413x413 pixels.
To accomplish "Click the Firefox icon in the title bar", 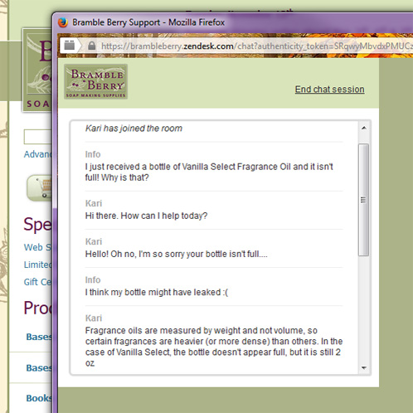I will tap(63, 22).
